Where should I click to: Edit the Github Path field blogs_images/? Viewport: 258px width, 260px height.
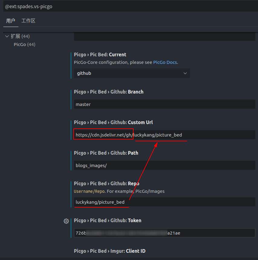pos(165,165)
